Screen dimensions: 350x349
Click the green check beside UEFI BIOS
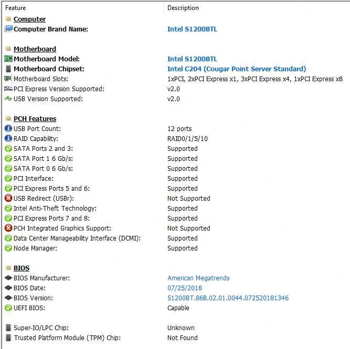click(x=8, y=308)
